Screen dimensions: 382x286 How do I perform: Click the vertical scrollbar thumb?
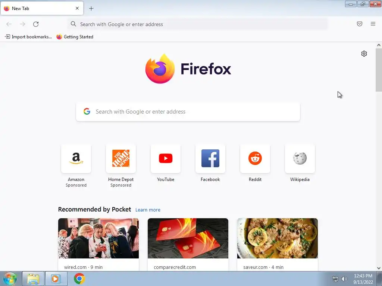pos(379,70)
